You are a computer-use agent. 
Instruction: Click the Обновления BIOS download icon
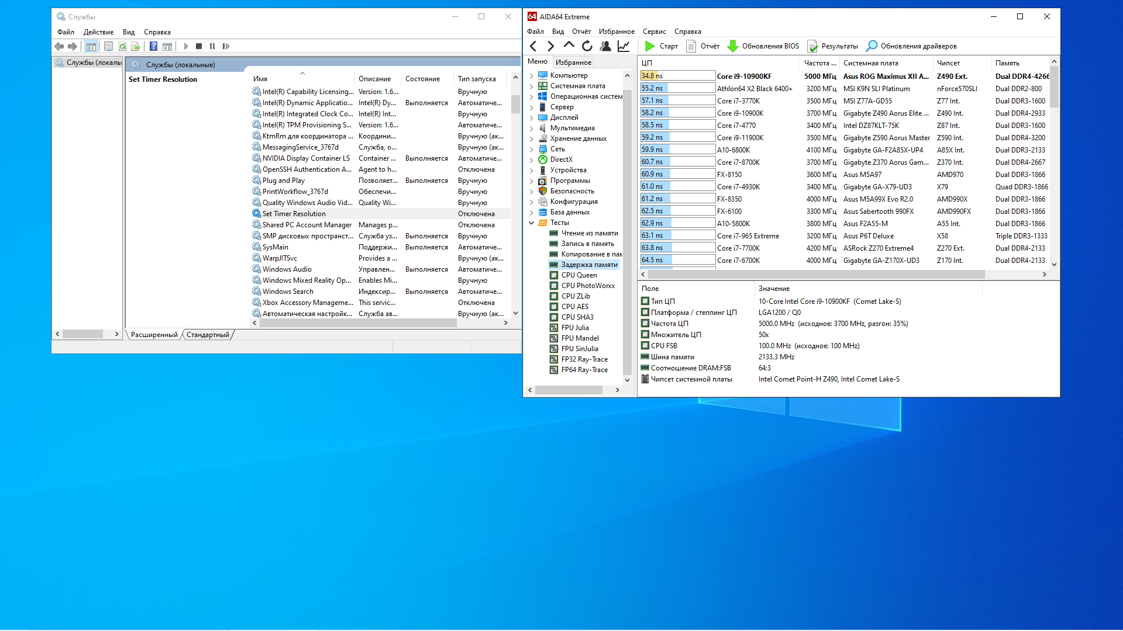click(x=732, y=46)
